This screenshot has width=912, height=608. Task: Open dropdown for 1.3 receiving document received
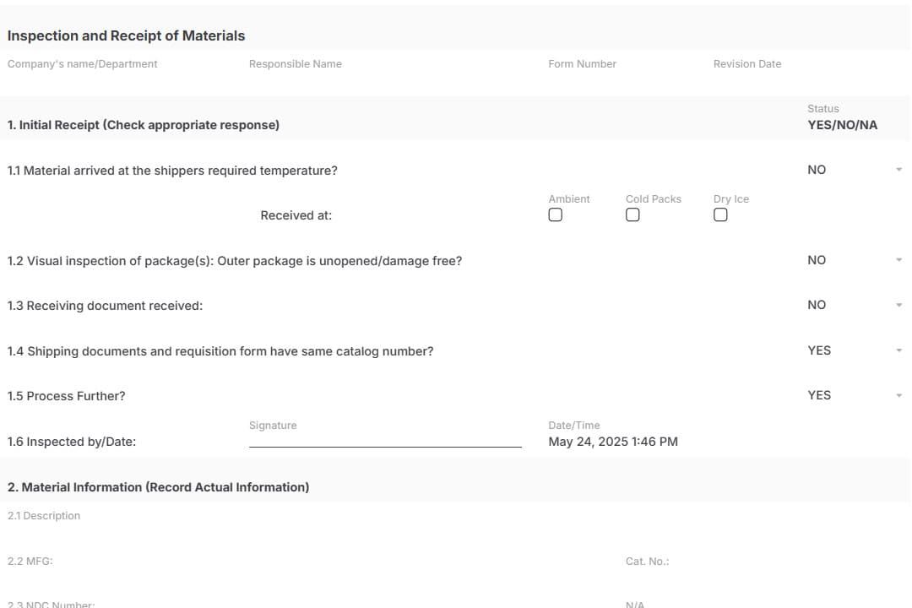point(855,305)
